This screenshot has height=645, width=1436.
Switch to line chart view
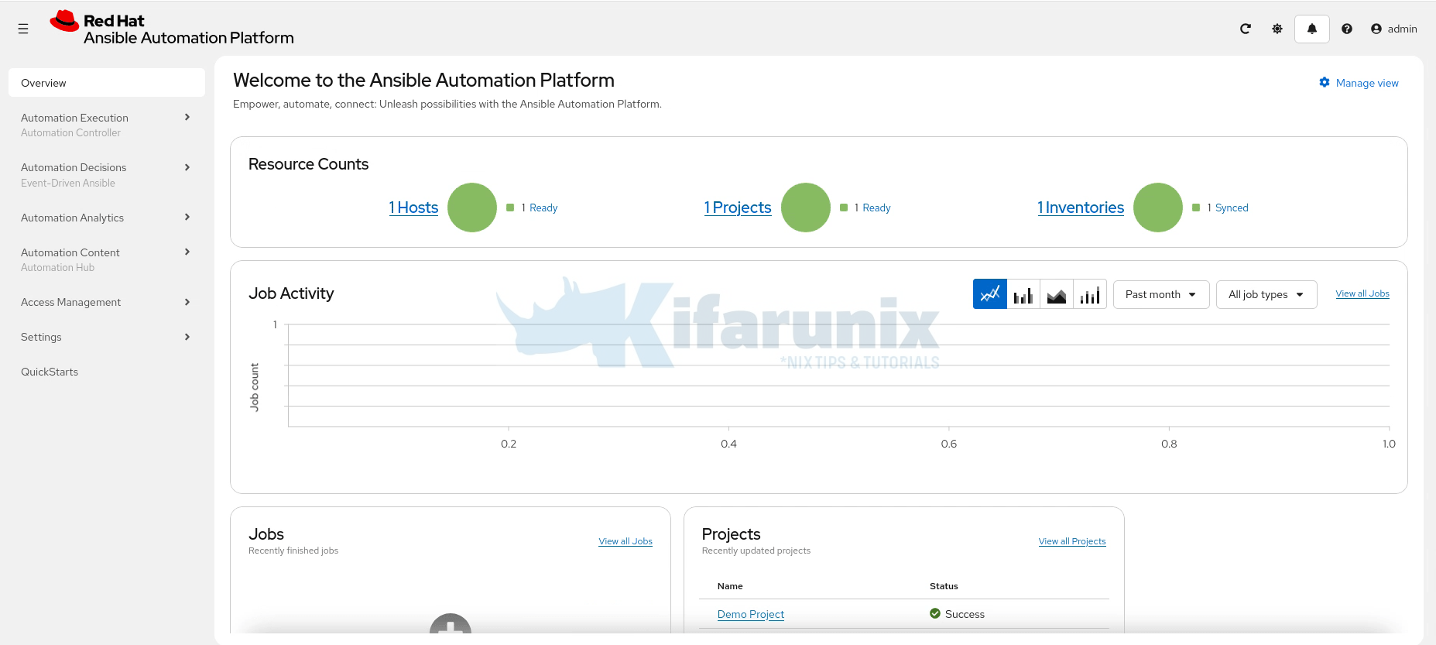pos(990,294)
